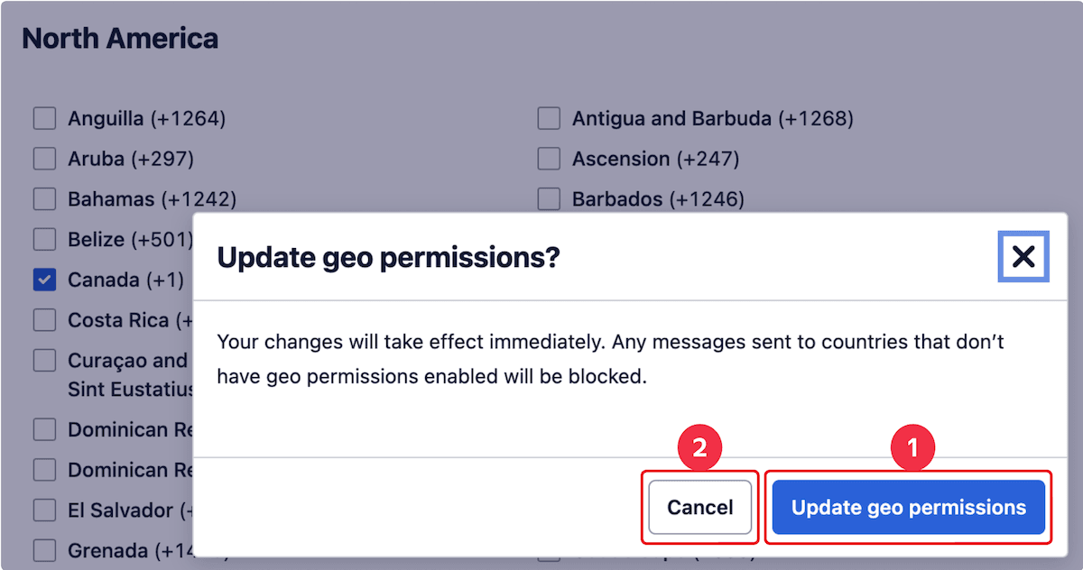This screenshot has width=1083, height=570.
Task: Check the Antigua and Barbuda checkbox
Action: tap(548, 117)
